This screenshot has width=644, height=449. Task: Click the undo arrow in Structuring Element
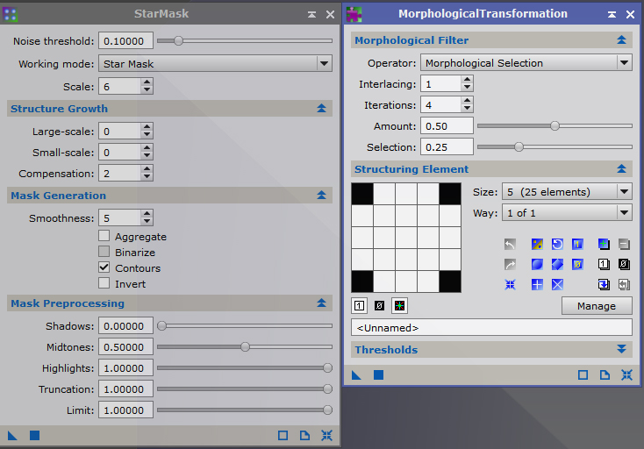(x=510, y=245)
